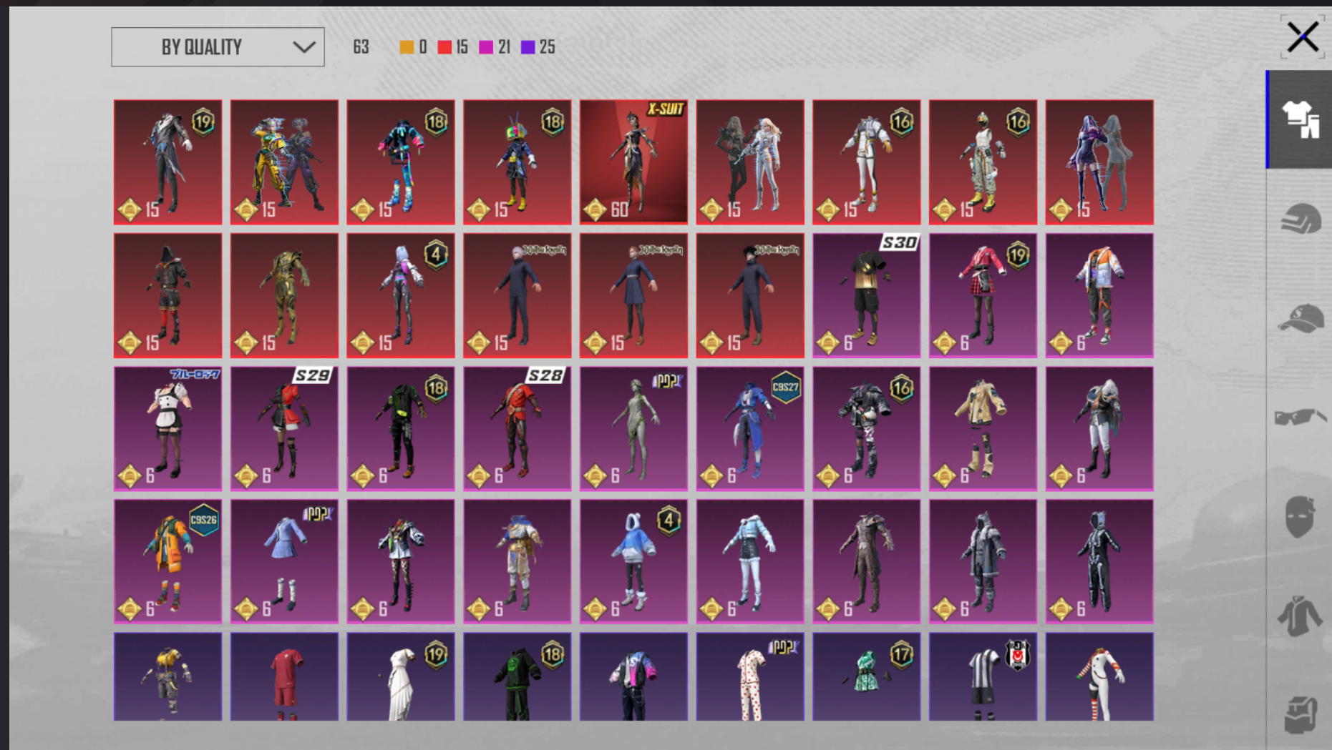
Task: Select the S29 red and black outfit
Action: coord(284,428)
